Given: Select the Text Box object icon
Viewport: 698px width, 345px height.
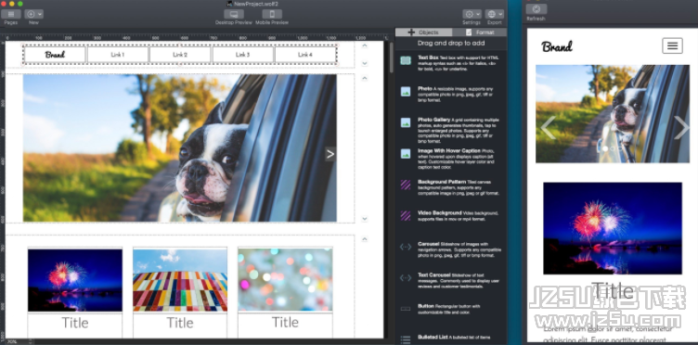Looking at the screenshot, I should [x=406, y=60].
